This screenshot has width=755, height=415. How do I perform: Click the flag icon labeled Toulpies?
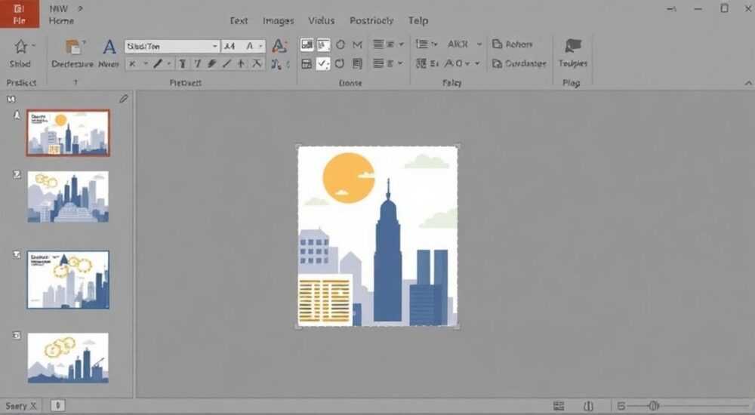(572, 46)
